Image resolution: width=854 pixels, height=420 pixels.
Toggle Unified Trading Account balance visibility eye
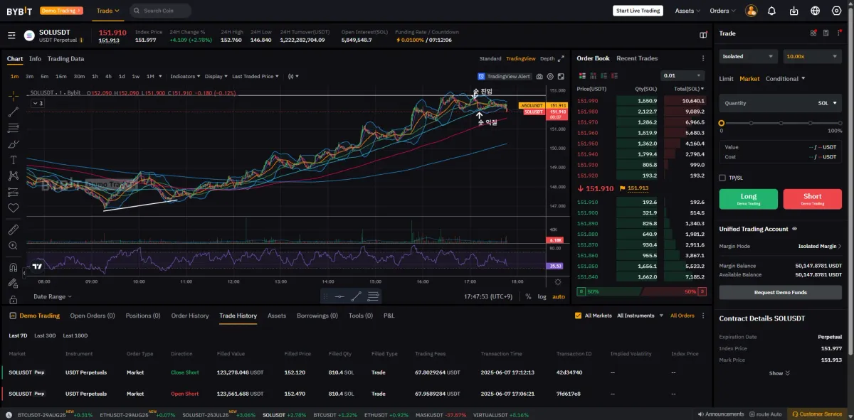[794, 229]
